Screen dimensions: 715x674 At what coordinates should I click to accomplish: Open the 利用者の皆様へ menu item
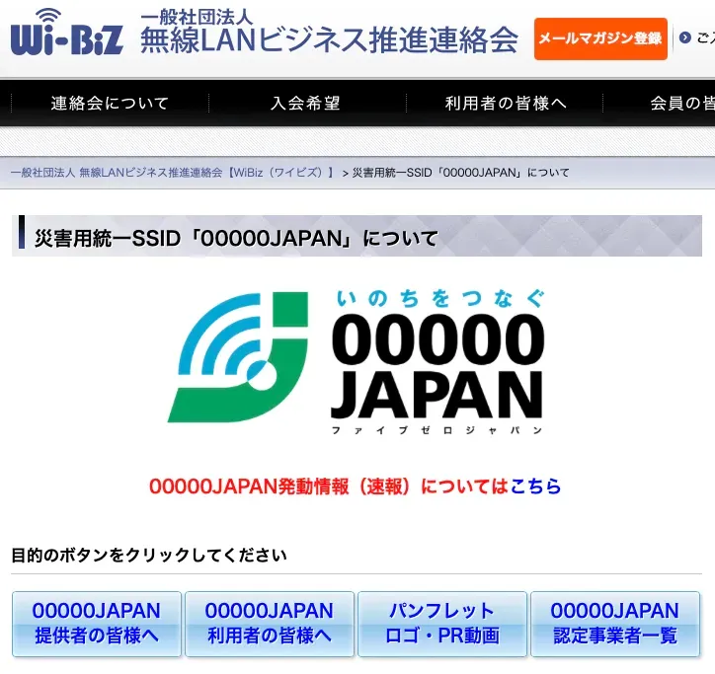pos(506,103)
